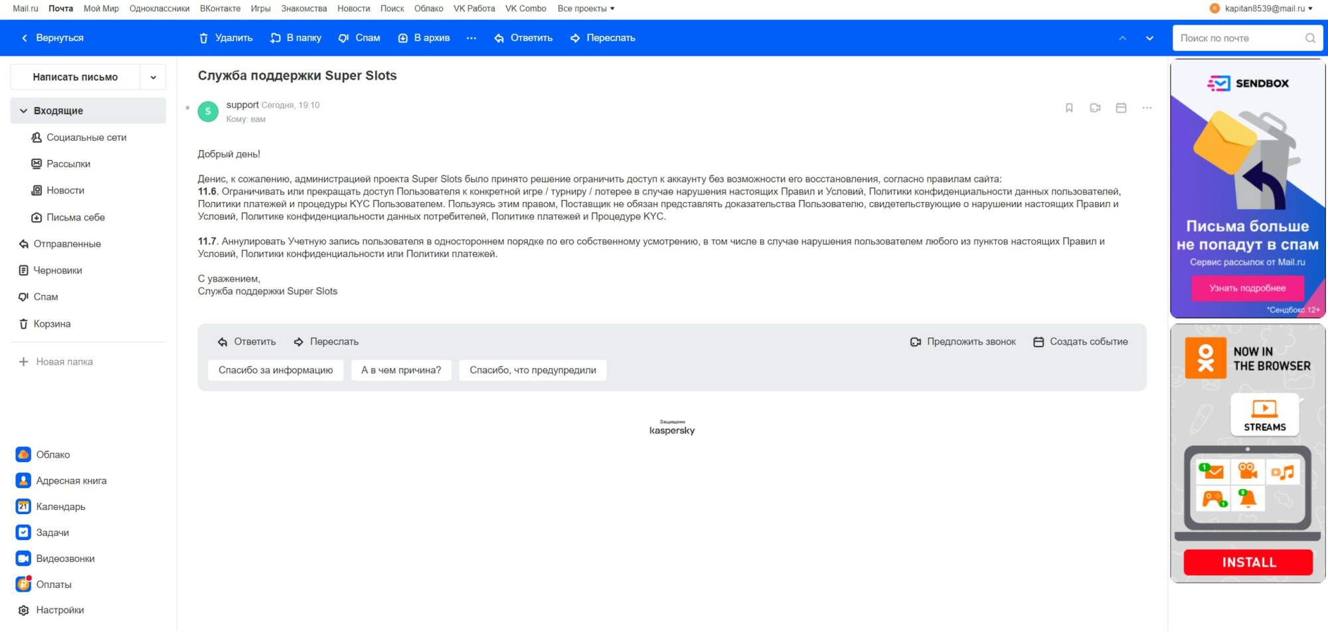The image size is (1328, 631).
Task: Click the bookmark flag icon on the message
Action: [x=1069, y=108]
